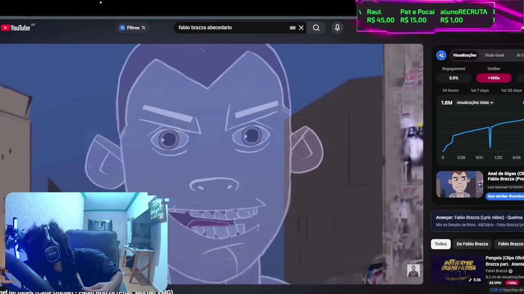Viewport: 524px width, 294px height.
Task: Start voice search with the microphone icon
Action: click(x=337, y=28)
